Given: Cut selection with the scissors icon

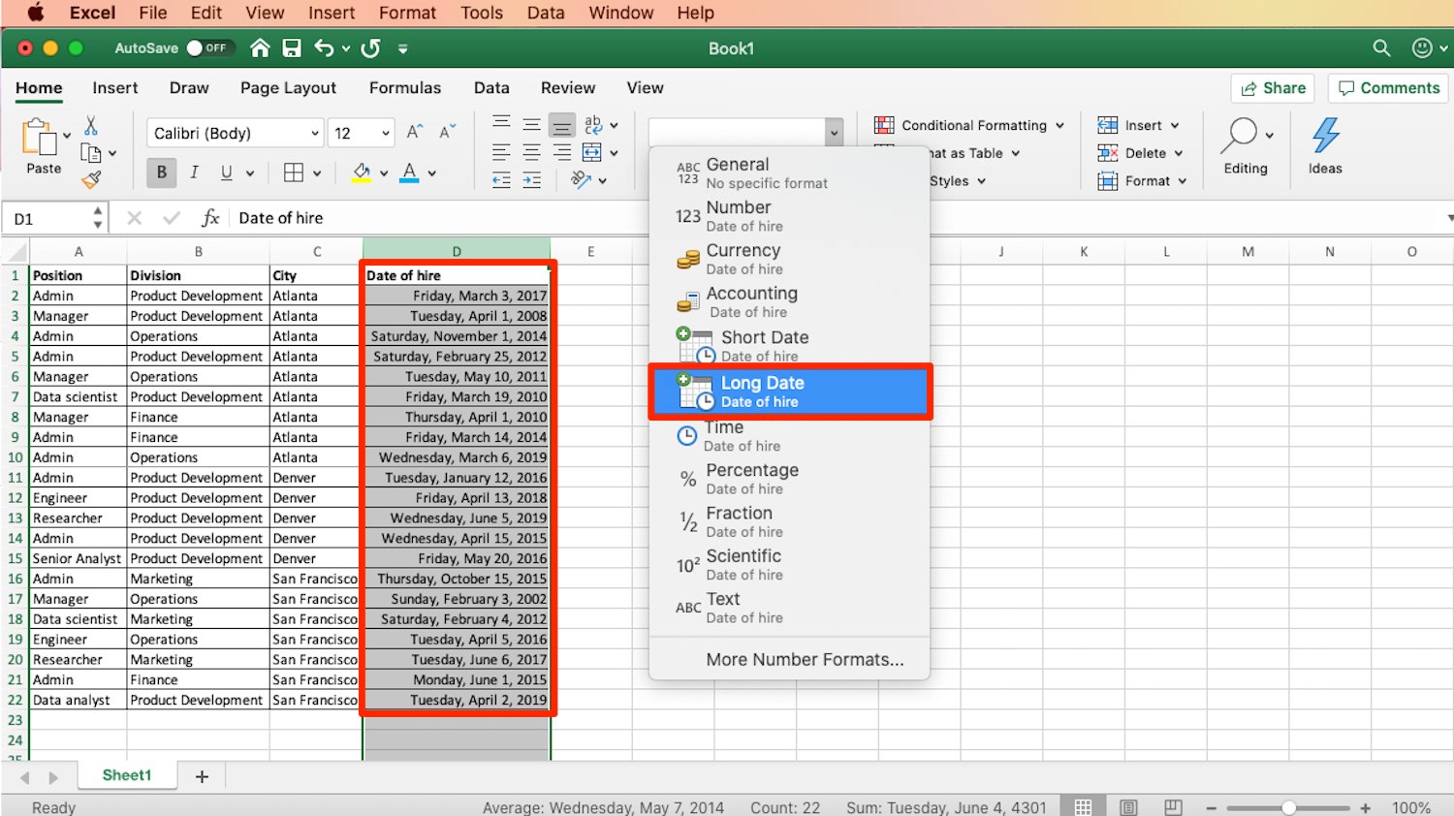Looking at the screenshot, I should [91, 126].
